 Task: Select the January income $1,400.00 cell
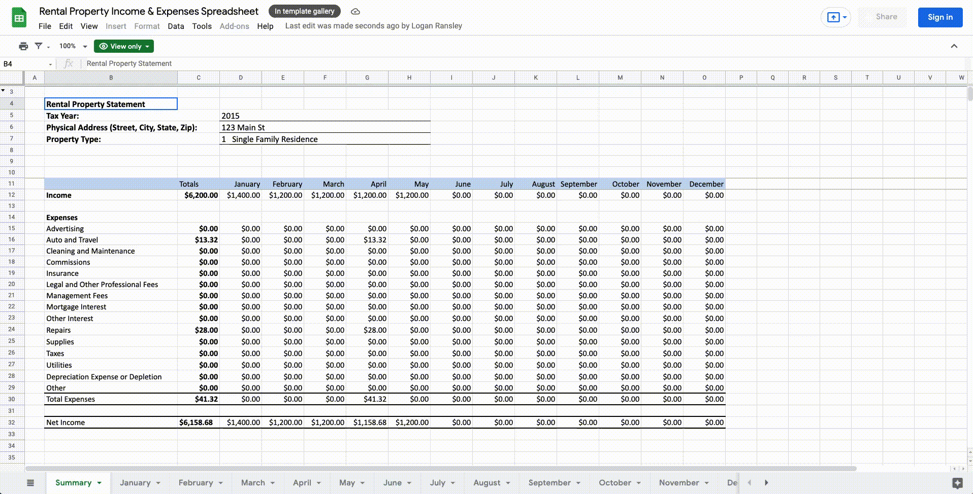click(x=241, y=195)
